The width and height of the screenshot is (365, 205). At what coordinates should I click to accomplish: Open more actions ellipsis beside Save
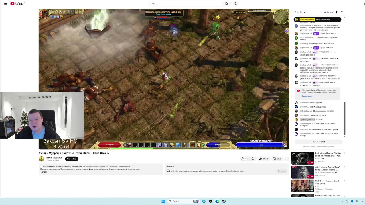(x=287, y=159)
